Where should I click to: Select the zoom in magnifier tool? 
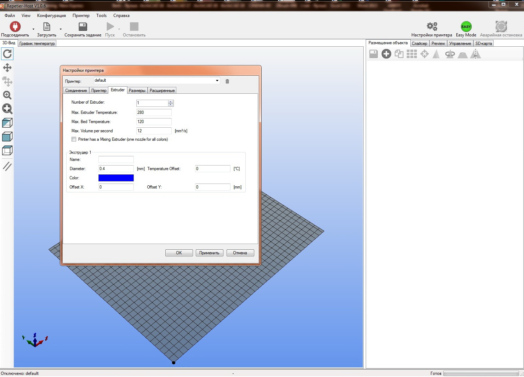click(7, 95)
